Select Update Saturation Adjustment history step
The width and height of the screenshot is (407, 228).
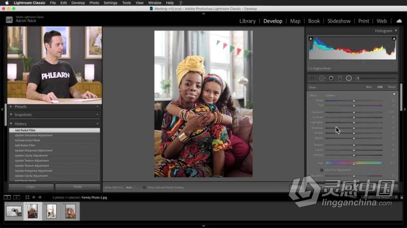54,135
